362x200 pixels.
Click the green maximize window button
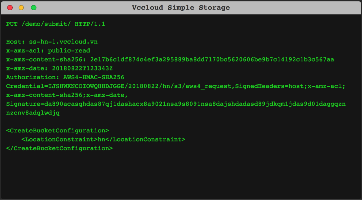click(34, 8)
